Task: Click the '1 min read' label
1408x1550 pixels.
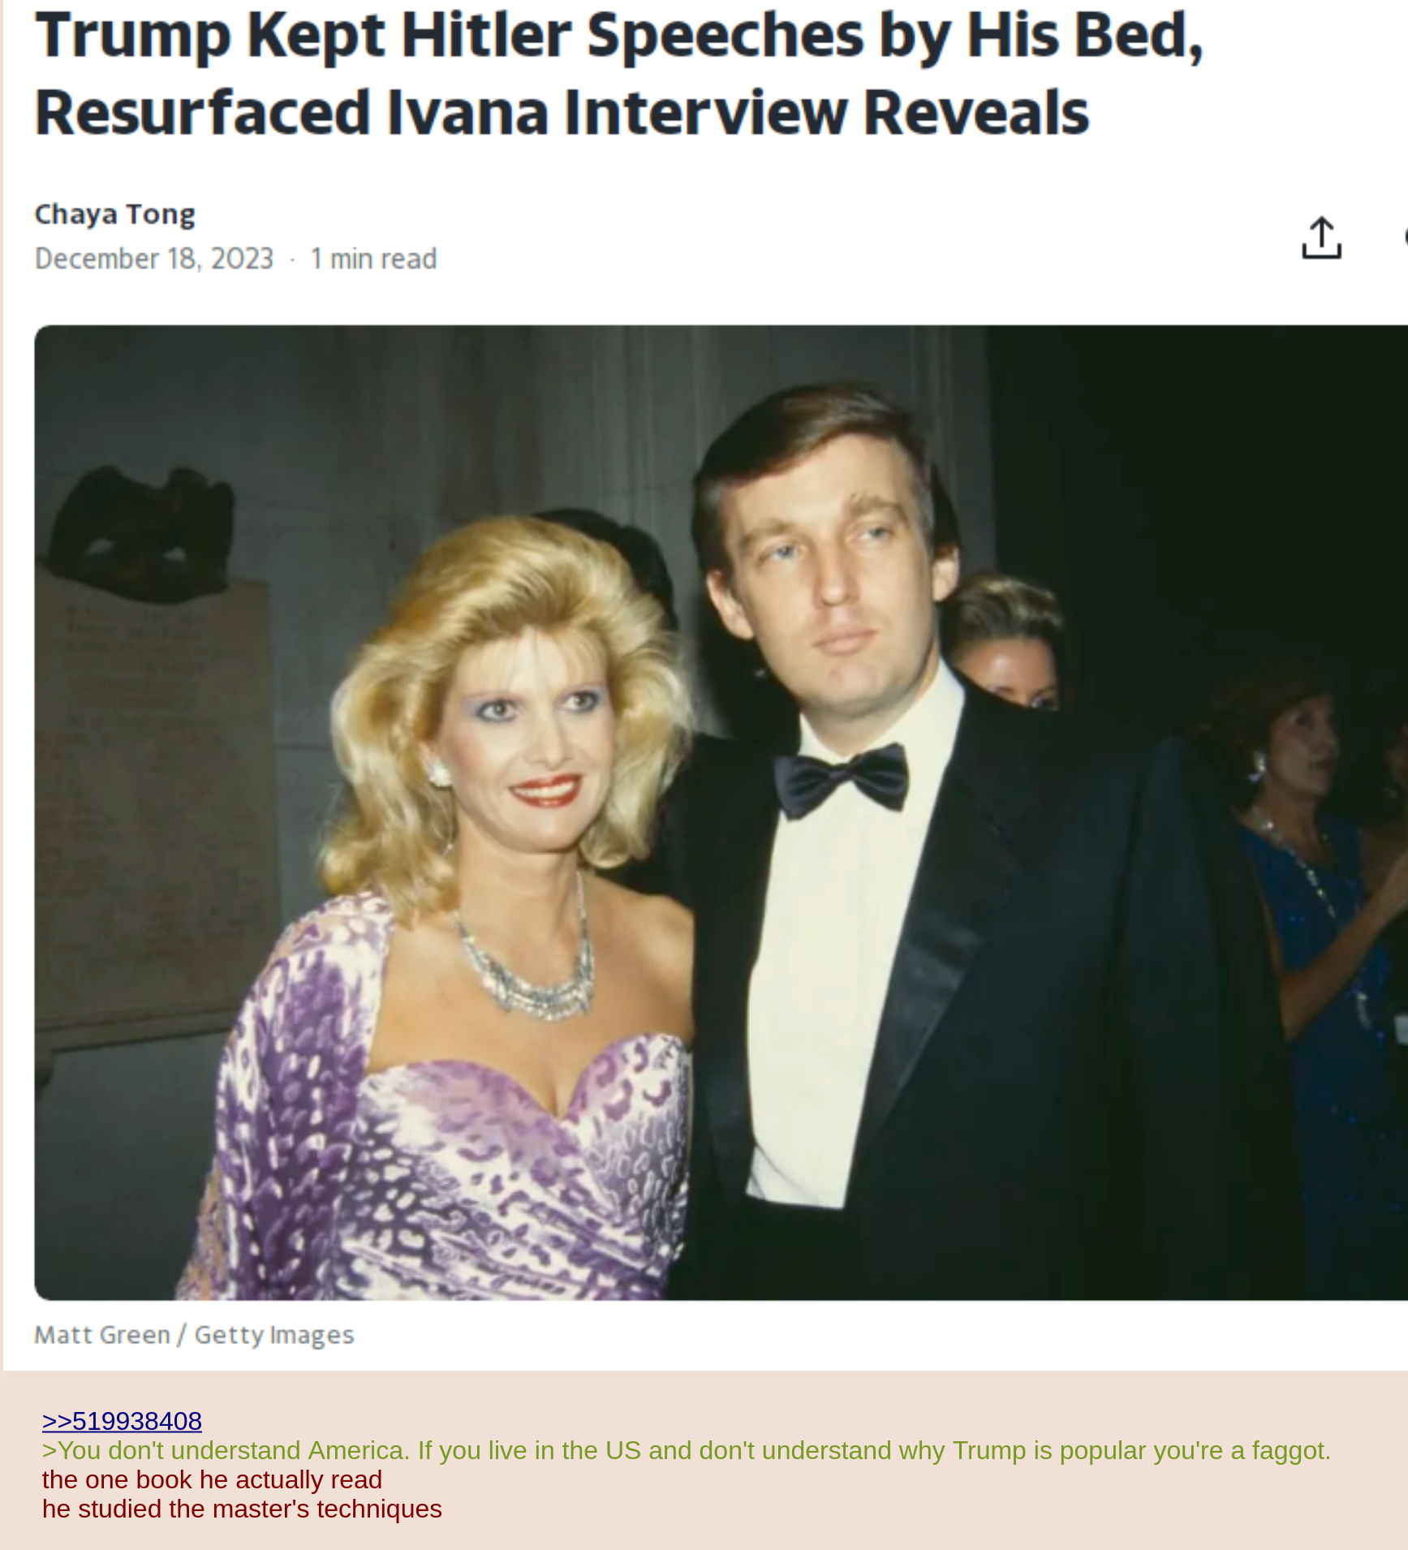Action: coord(373,258)
